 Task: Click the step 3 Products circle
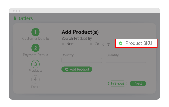[x=35, y=64]
